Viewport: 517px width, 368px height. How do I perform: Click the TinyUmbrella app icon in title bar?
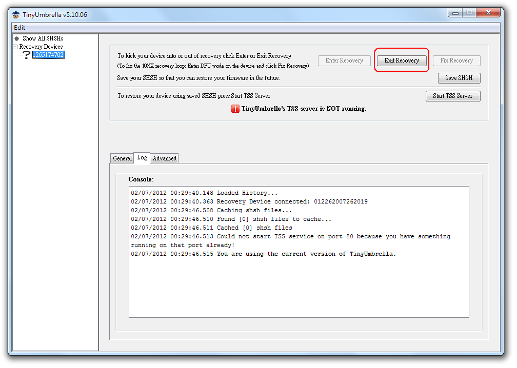[16, 14]
